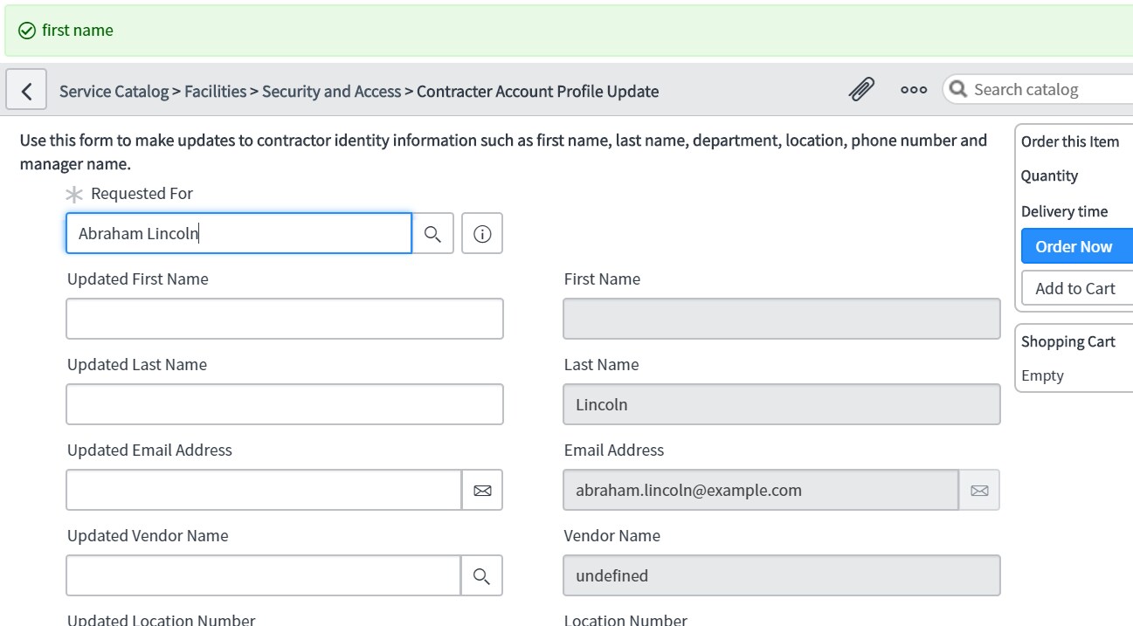
Task: Open Updated Vendor Name lookup magnifier
Action: [x=481, y=576]
